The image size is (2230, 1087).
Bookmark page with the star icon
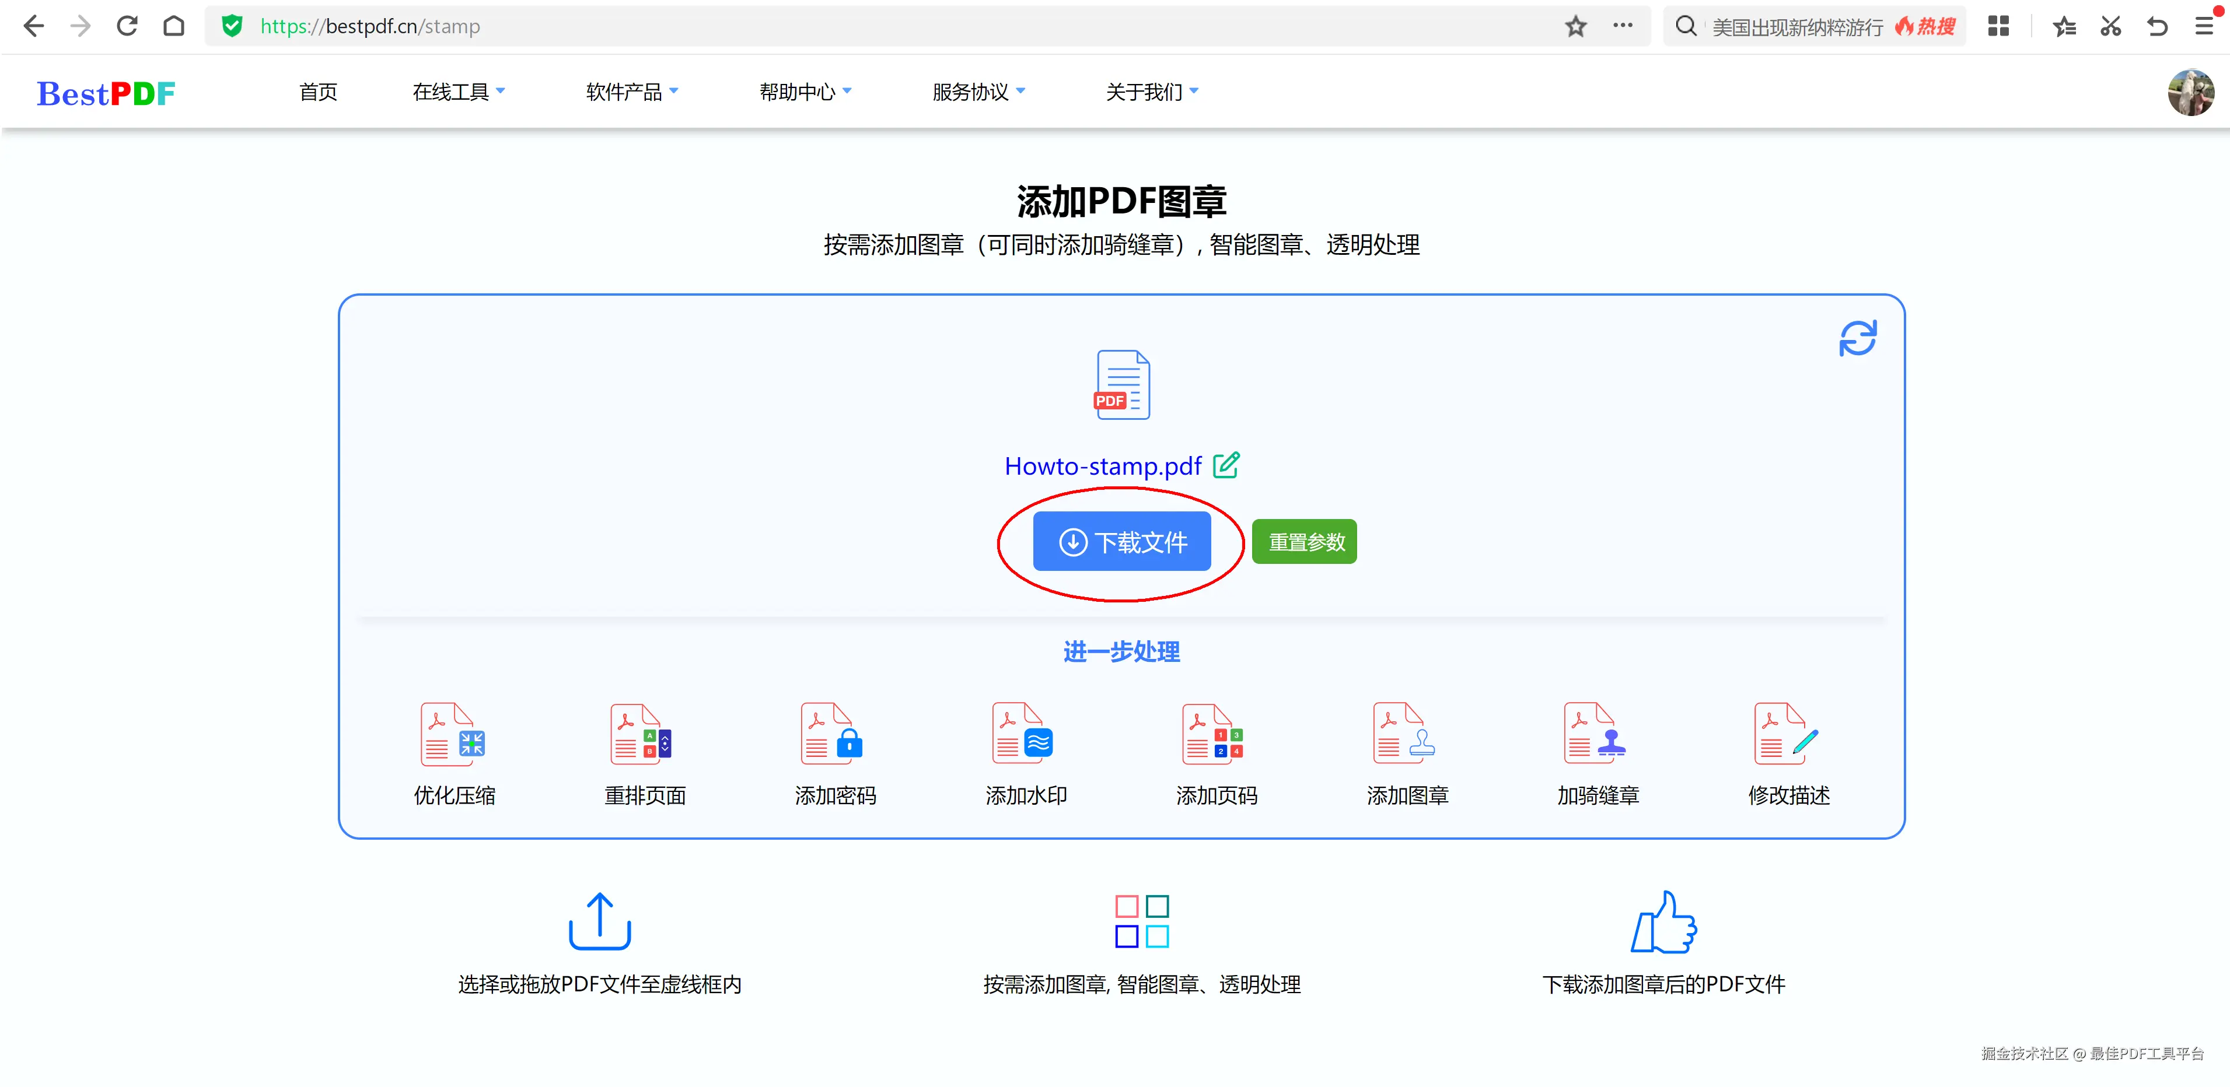coord(1575,27)
